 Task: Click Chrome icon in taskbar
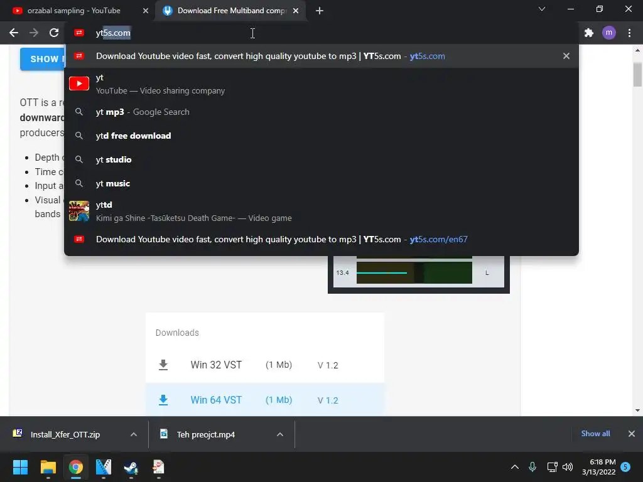pyautogui.click(x=76, y=467)
